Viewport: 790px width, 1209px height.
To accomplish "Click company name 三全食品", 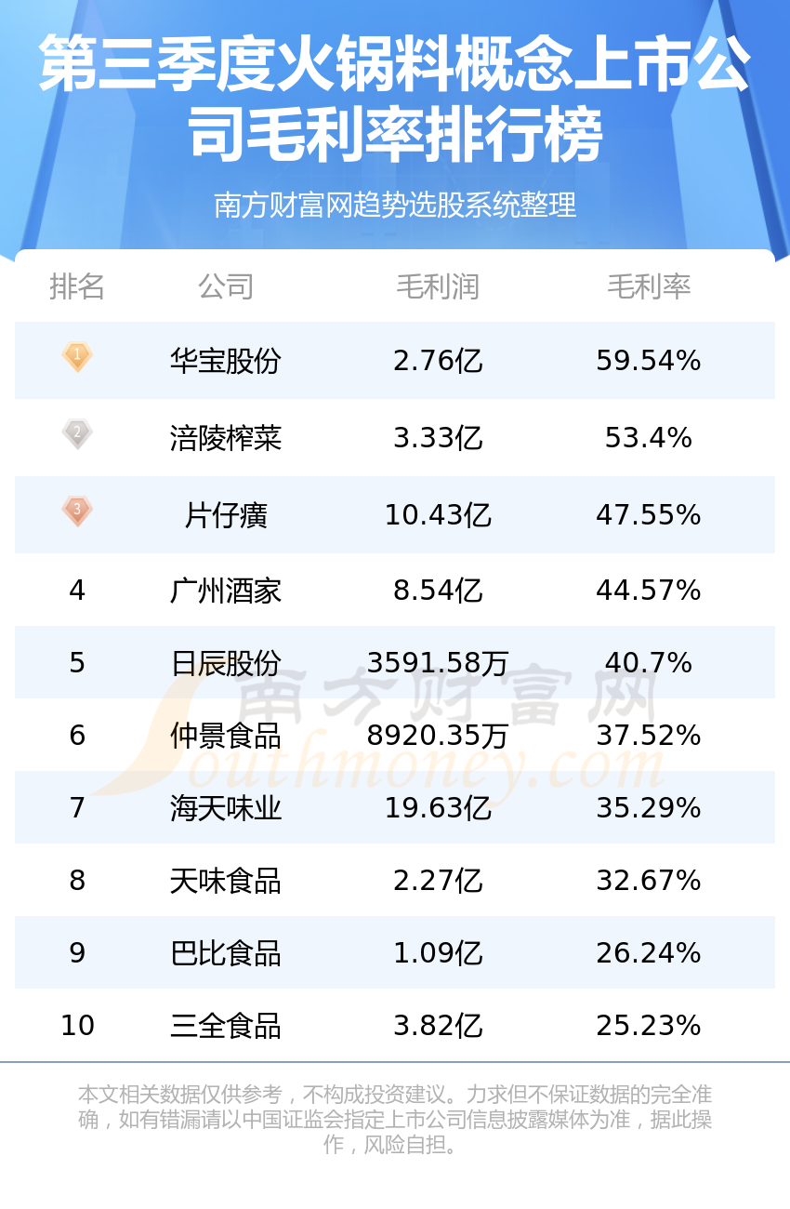I will [226, 1026].
